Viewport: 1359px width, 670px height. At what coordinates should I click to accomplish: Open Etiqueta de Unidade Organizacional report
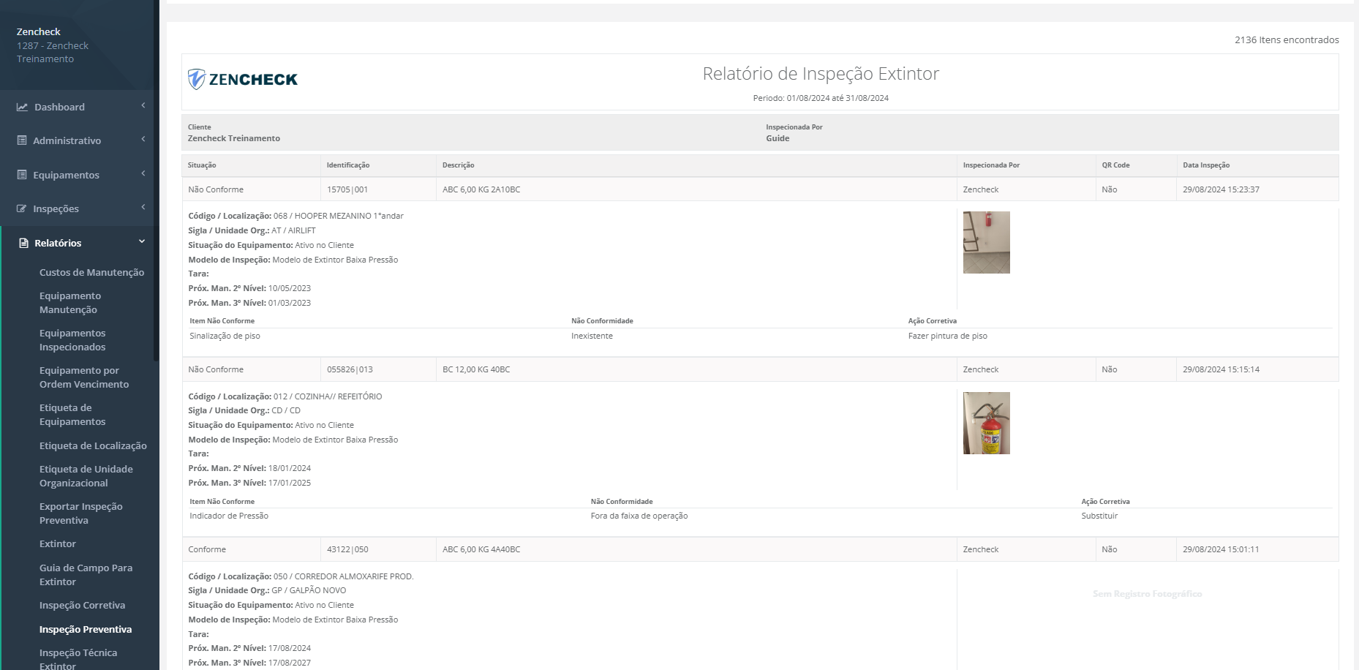pyautogui.click(x=86, y=476)
